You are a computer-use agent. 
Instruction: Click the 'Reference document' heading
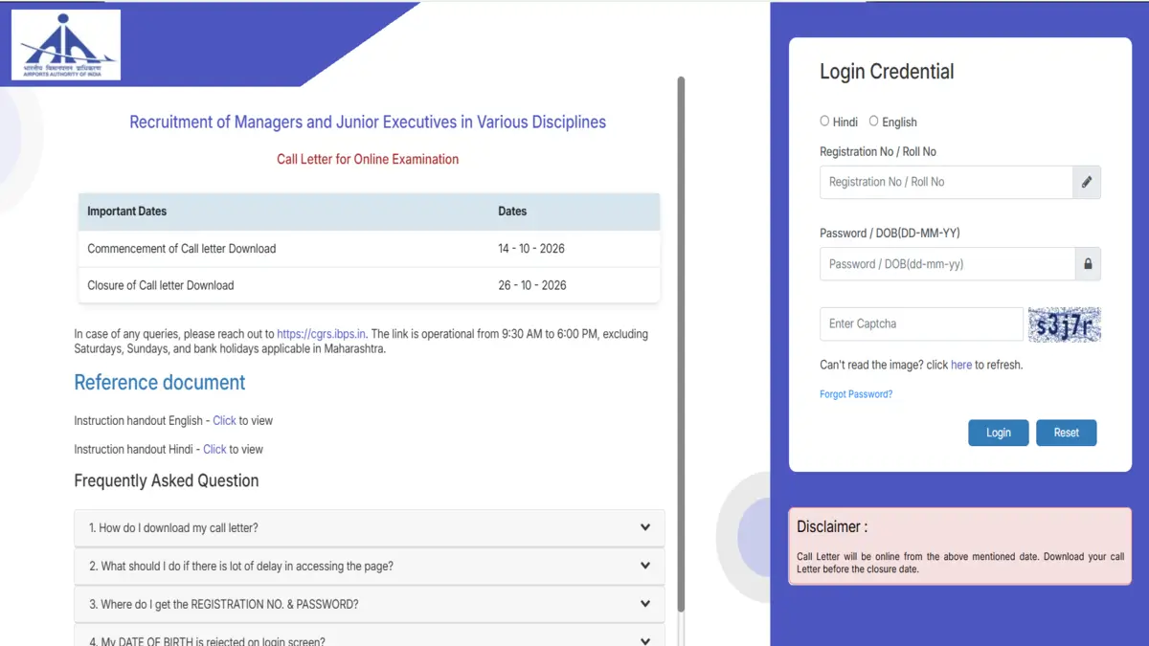pyautogui.click(x=160, y=383)
